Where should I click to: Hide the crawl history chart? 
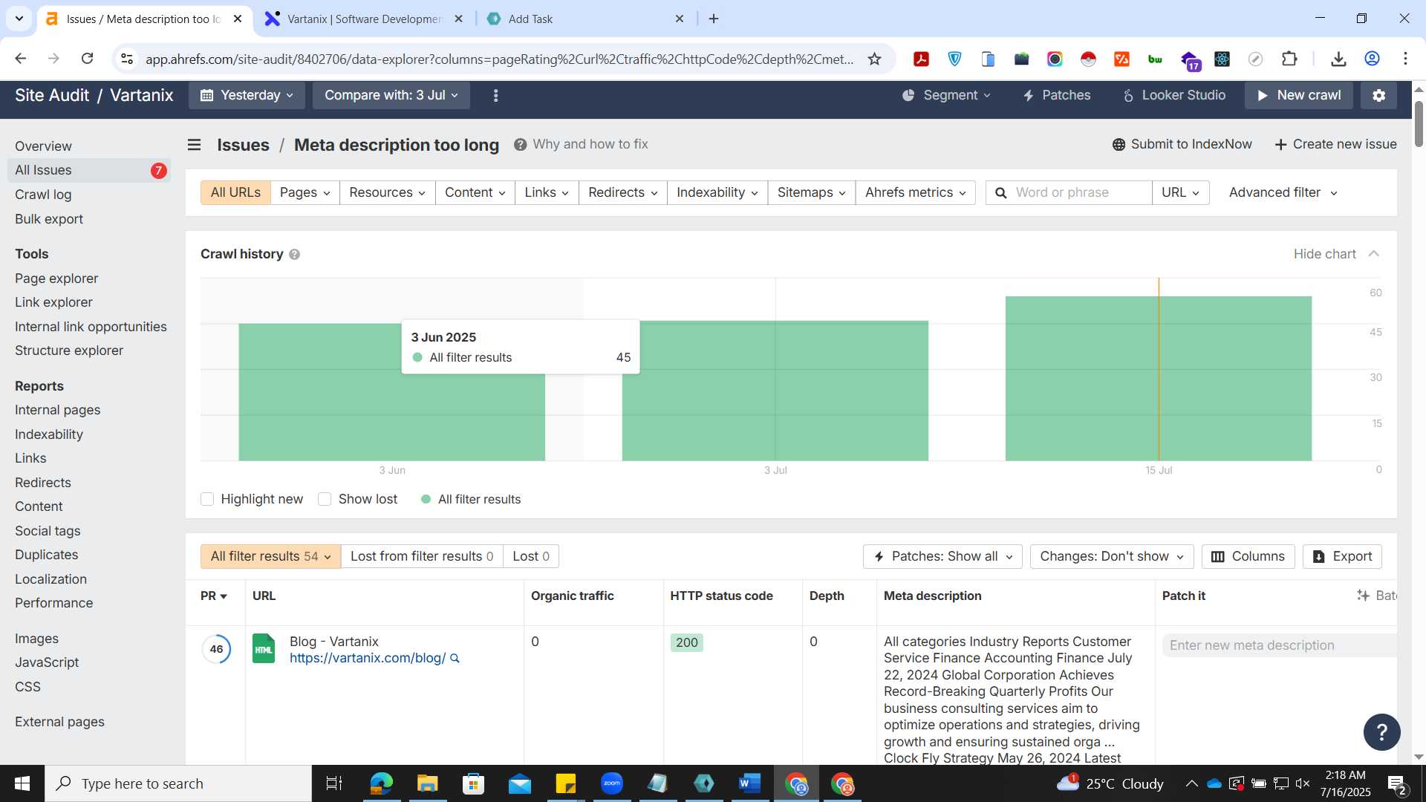pyautogui.click(x=1336, y=254)
